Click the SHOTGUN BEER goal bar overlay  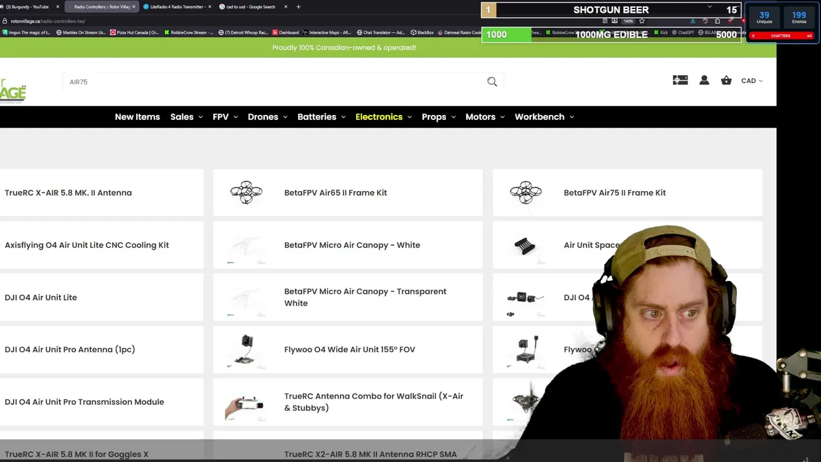(611, 10)
